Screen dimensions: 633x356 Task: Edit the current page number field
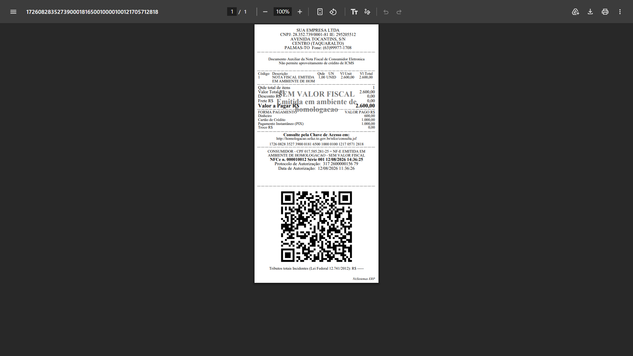point(232,12)
